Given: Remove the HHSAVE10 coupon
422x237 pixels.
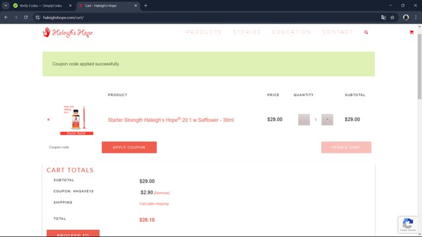Looking at the screenshot, I should [162, 193].
